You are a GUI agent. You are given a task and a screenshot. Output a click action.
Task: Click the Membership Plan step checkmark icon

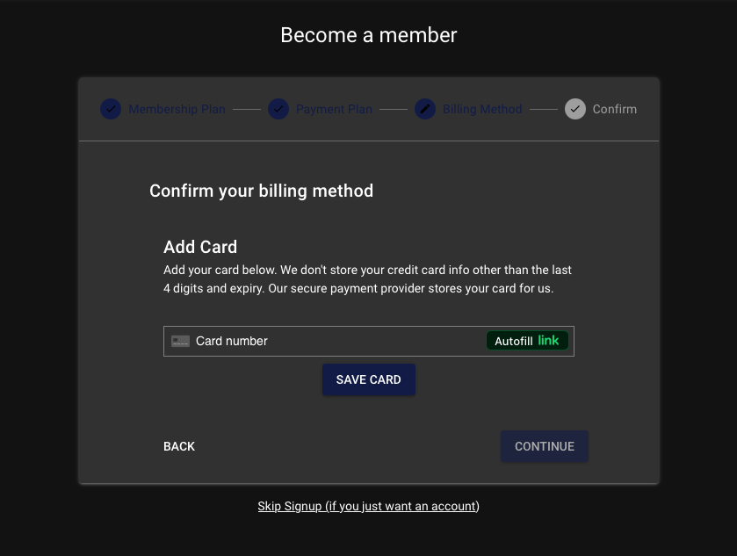[x=111, y=109]
